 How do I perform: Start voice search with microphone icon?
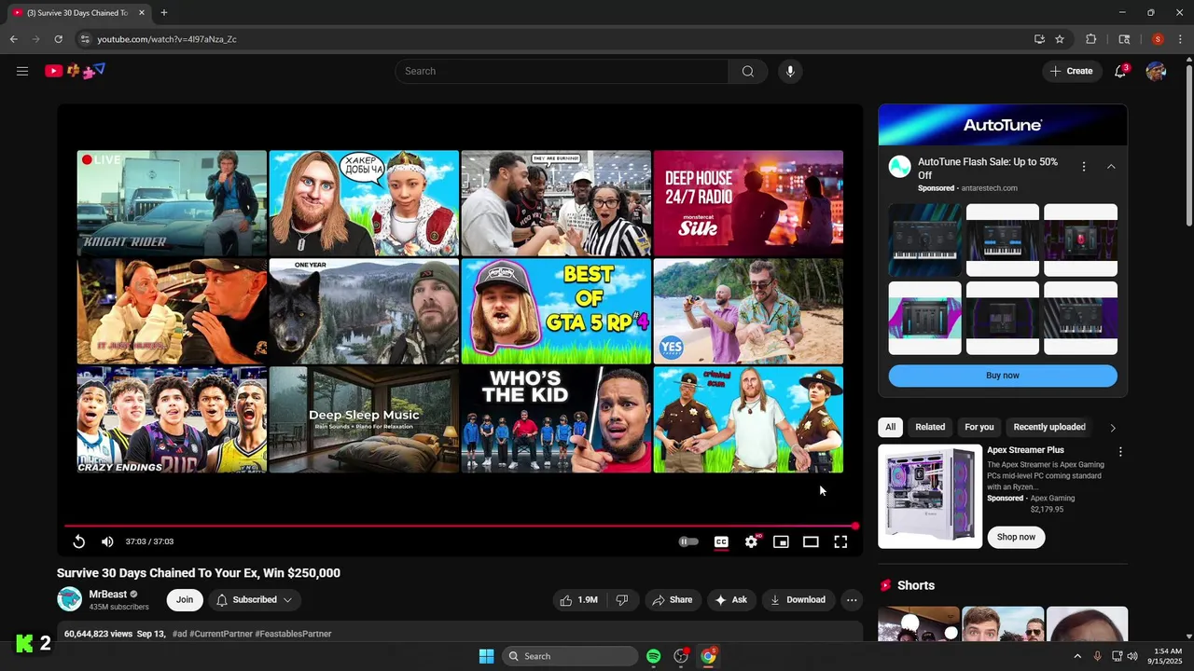pos(790,71)
